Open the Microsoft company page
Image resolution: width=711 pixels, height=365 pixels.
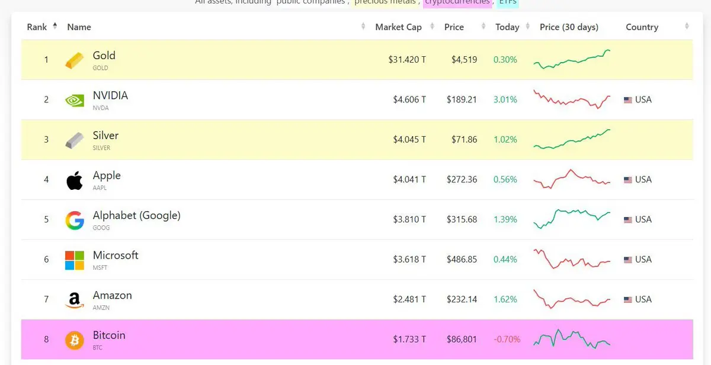pos(116,256)
